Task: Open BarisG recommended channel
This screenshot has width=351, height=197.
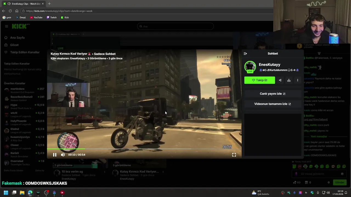Action: pos(24,155)
